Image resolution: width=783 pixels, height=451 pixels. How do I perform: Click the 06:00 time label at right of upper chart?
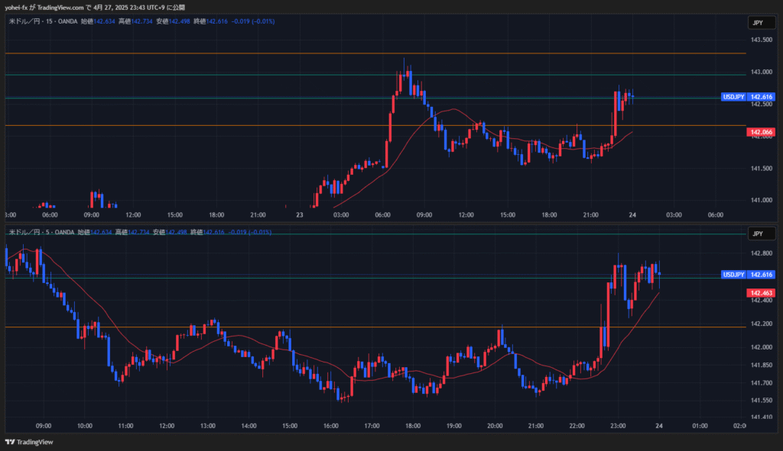click(x=716, y=215)
